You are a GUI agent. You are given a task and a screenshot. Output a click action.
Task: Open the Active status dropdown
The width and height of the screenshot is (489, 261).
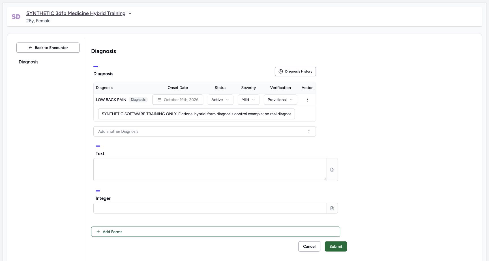(x=220, y=100)
